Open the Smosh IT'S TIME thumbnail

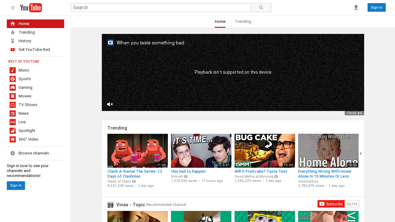201,151
